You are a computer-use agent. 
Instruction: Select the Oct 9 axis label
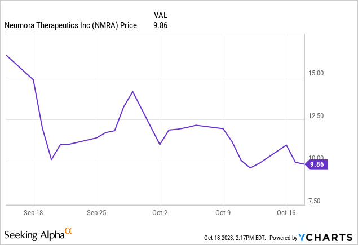click(x=223, y=214)
